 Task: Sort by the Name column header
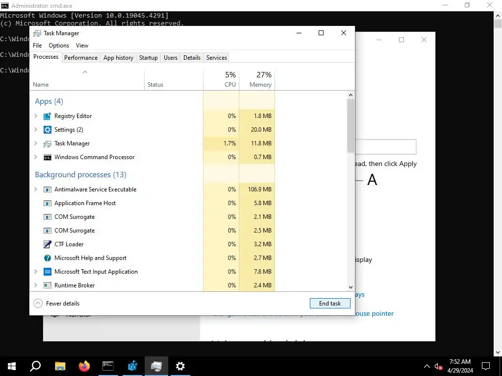(x=87, y=80)
